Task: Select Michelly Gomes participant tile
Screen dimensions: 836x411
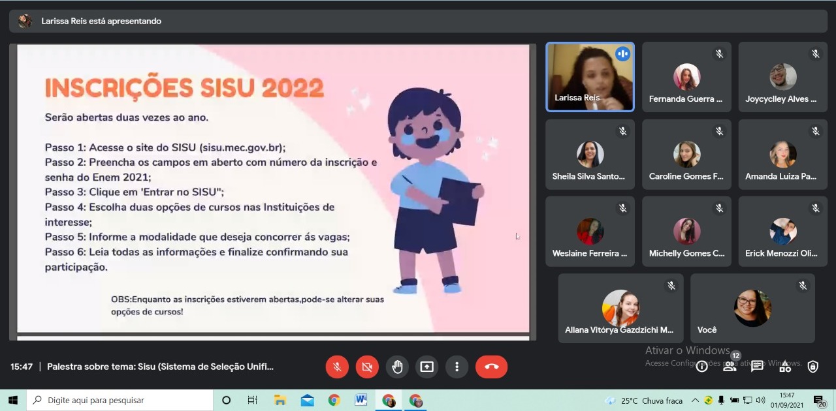Action: click(x=686, y=232)
